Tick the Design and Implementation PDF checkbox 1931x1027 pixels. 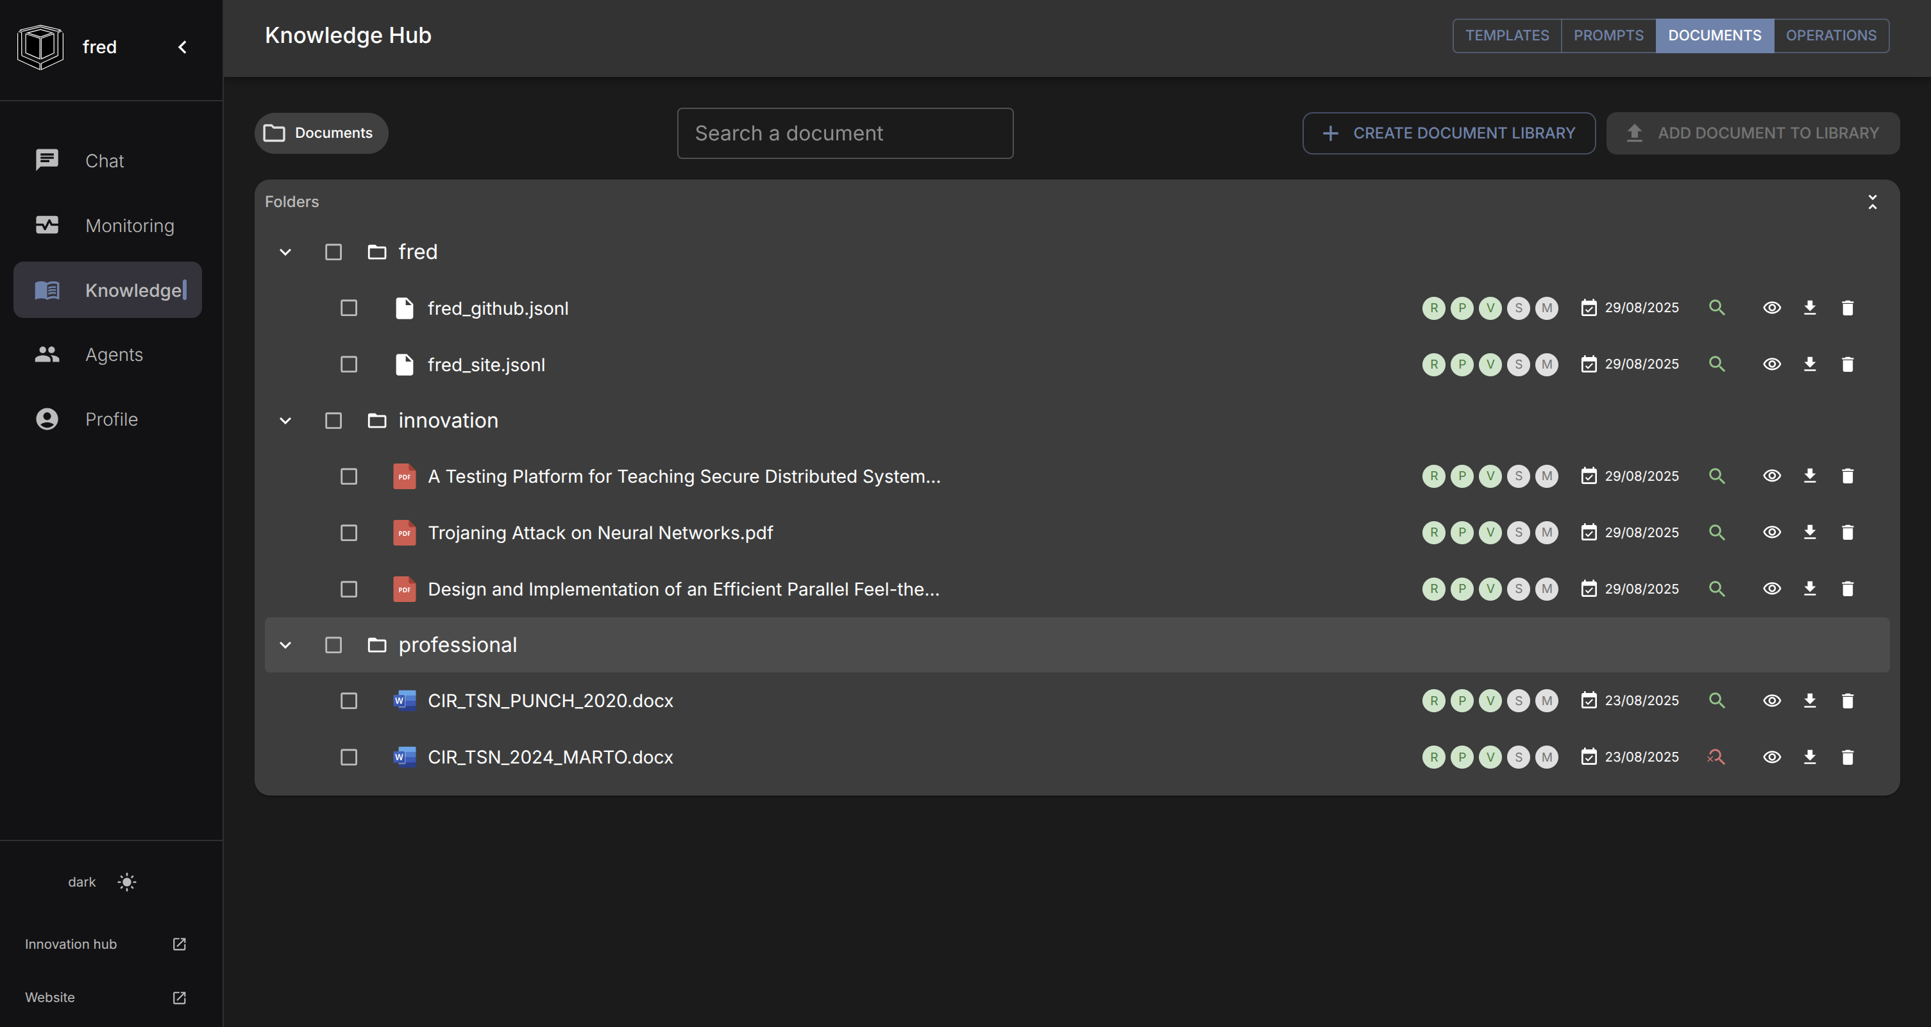click(x=349, y=589)
